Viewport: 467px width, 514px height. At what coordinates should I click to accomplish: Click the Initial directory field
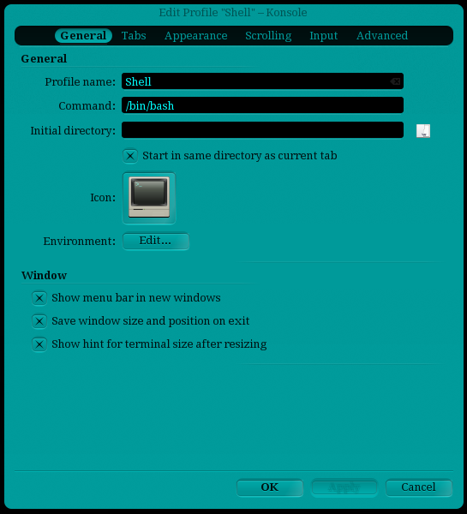pyautogui.click(x=262, y=130)
